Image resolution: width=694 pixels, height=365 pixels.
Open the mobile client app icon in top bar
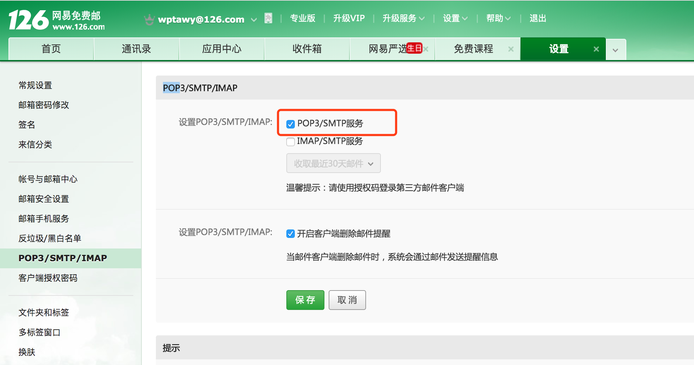click(x=268, y=18)
